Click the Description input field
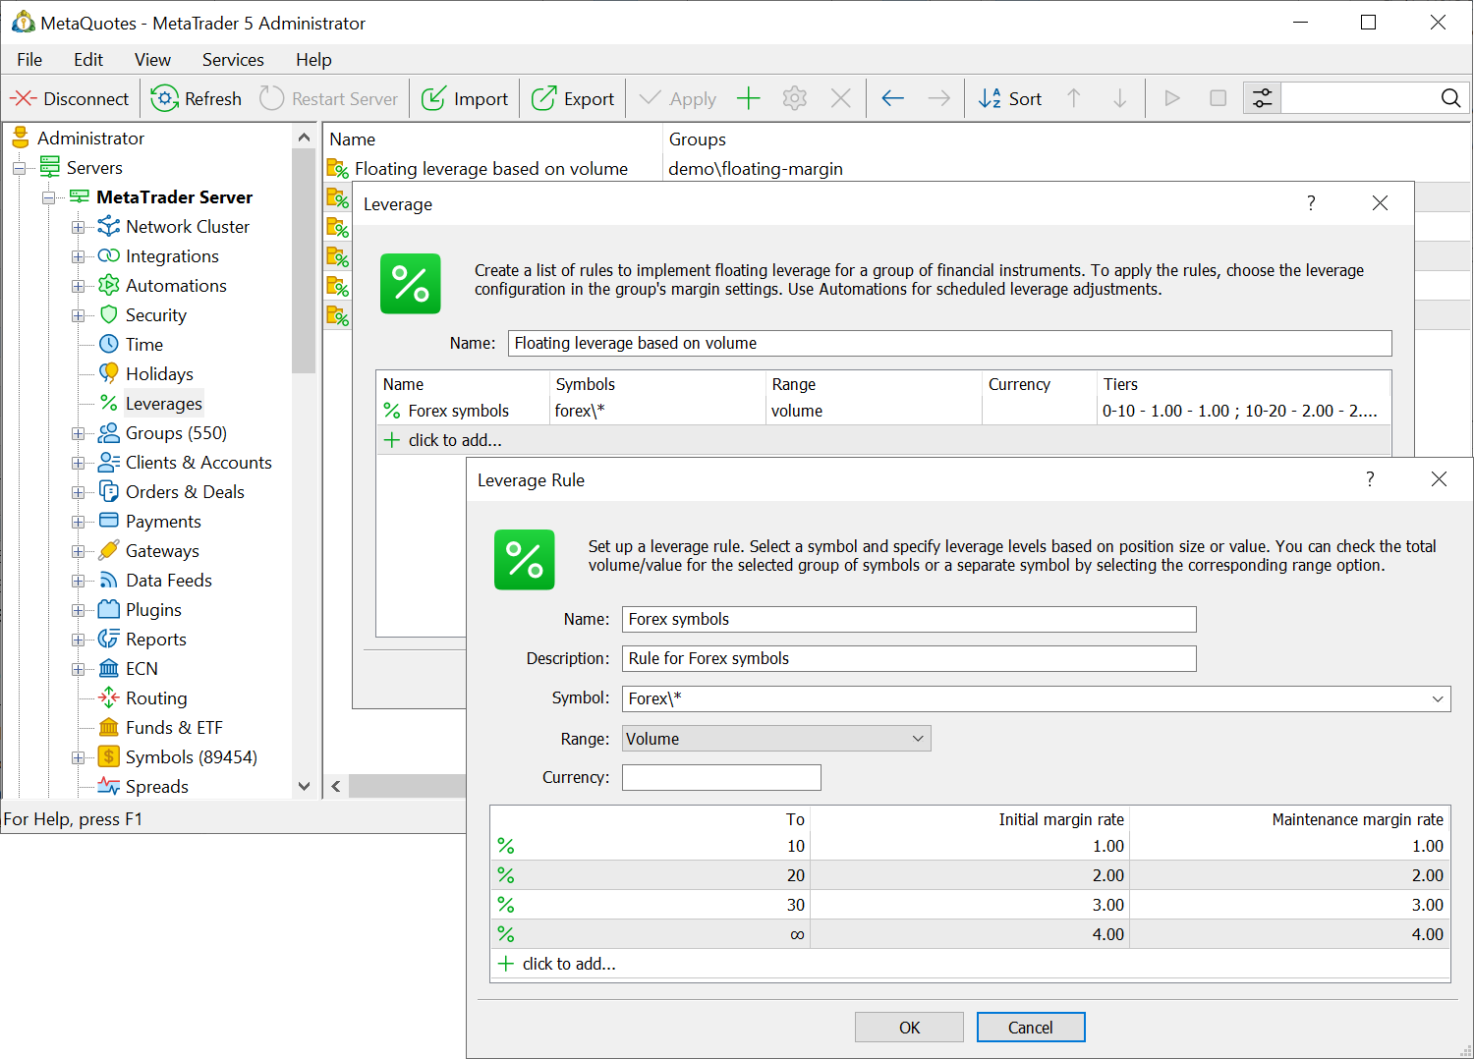 point(908,658)
